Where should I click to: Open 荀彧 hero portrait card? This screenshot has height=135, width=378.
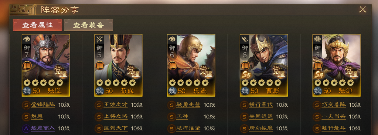pos(118,65)
